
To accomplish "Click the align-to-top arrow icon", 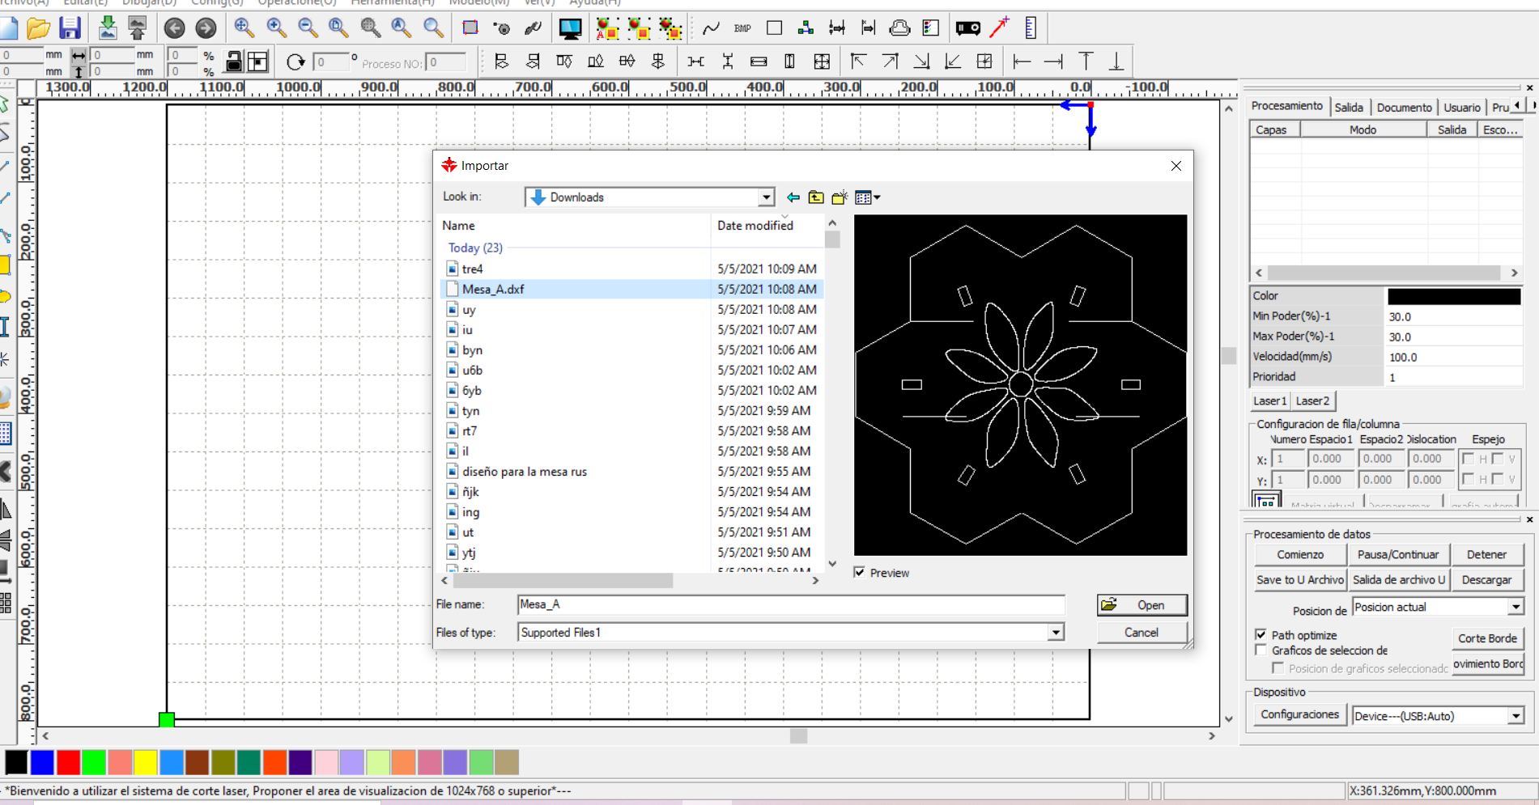I will click(1086, 61).
